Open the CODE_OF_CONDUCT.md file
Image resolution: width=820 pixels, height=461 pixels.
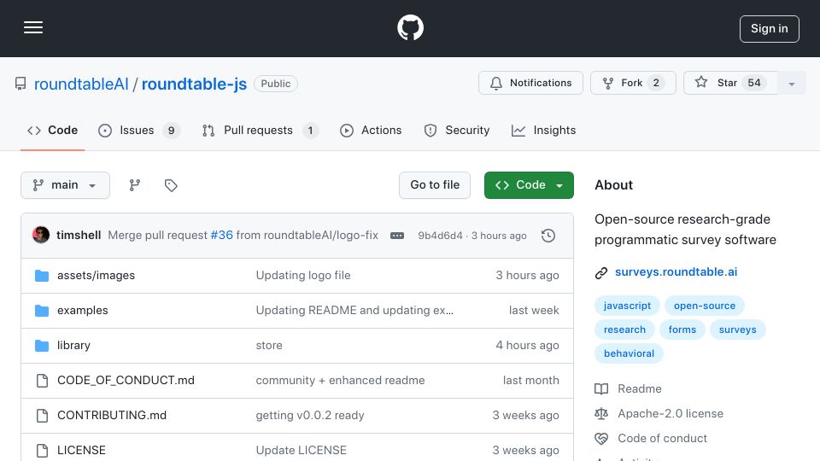[126, 381]
